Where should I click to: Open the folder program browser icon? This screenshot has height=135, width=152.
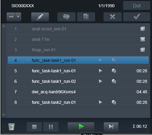tap(67, 17)
